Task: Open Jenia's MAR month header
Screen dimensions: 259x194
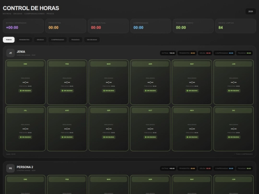Action: click(x=108, y=64)
